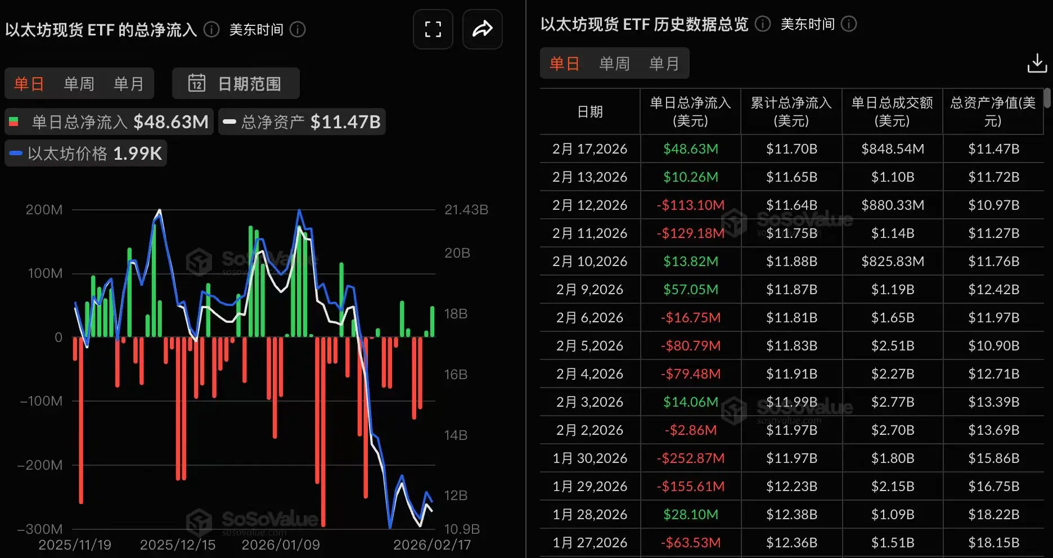The height and width of the screenshot is (558, 1053).
Task: Click the $57.05M net inflow cell
Action: [691, 289]
